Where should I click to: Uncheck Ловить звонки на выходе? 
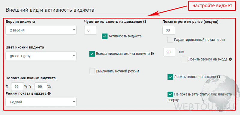170,77
